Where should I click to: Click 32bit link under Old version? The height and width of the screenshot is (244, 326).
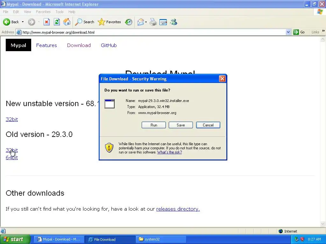click(12, 150)
